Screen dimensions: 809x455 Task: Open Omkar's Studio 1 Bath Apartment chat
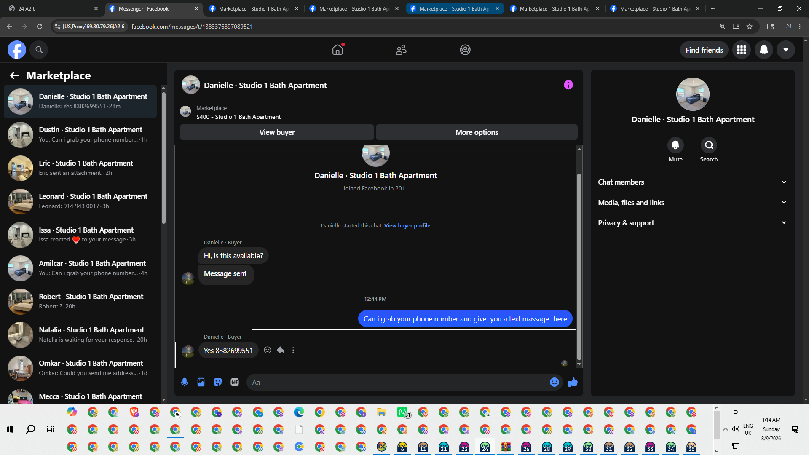point(80,368)
